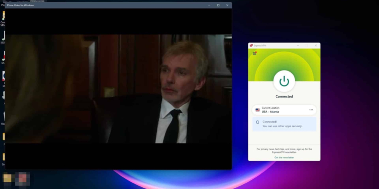Click the ExpressVPN logo in its title bar
379x189 pixels.
pos(251,46)
